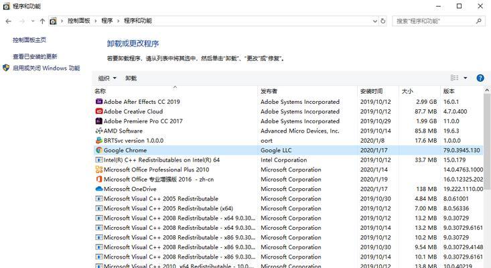Click the Microsoft Office 2016 zh-cn icon
This screenshot has height=268, width=491.
[99, 179]
